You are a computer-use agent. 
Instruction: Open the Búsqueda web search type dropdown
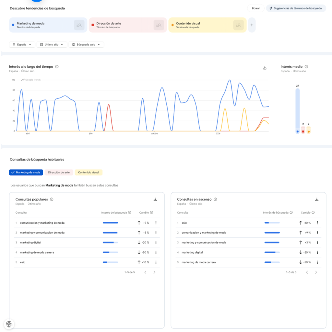pyautogui.click(x=86, y=45)
